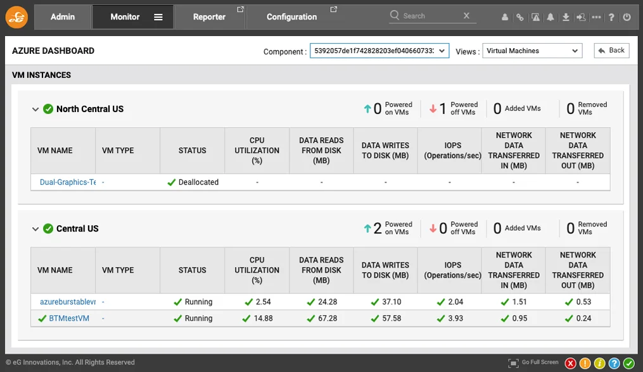Screen dimensions: 643x372
Task: Click the 1.51 network data in value
Action: [519, 302]
